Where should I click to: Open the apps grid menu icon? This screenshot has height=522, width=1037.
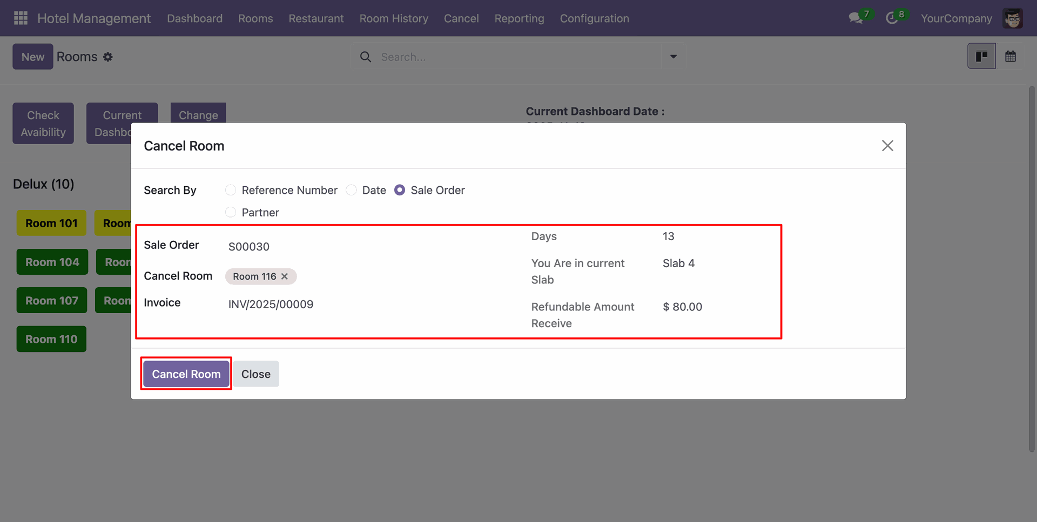pos(21,18)
